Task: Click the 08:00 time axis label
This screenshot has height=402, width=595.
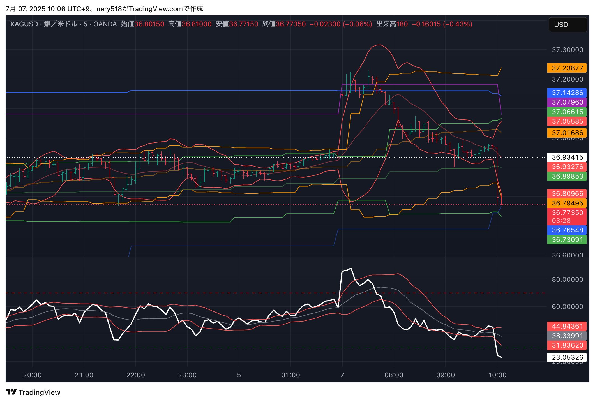Action: pyautogui.click(x=394, y=375)
